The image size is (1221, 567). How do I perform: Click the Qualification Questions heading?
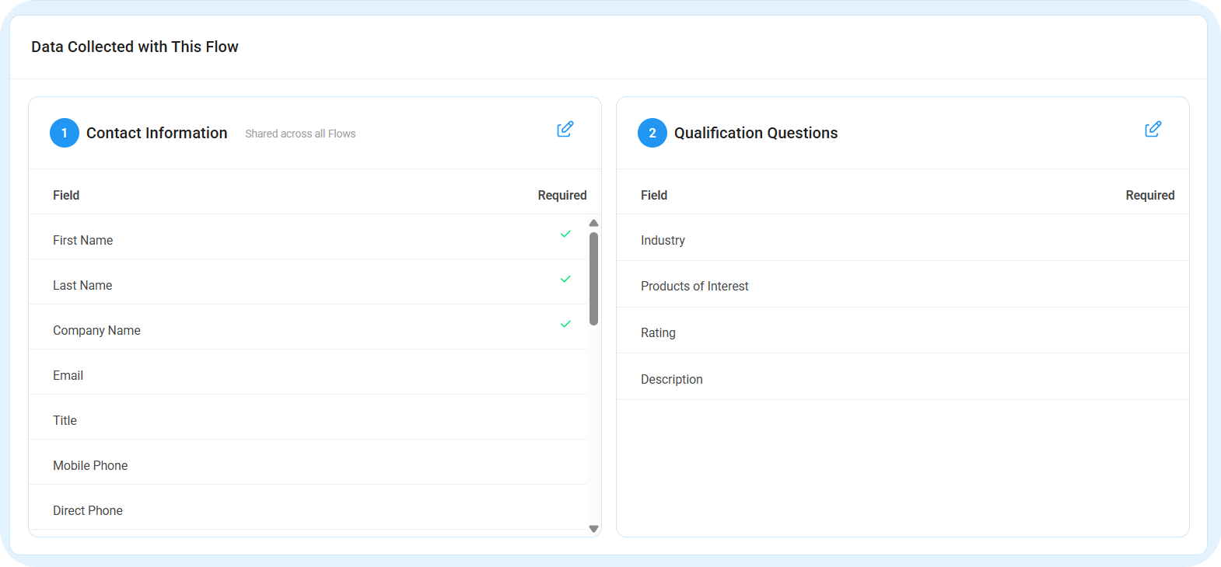click(756, 133)
